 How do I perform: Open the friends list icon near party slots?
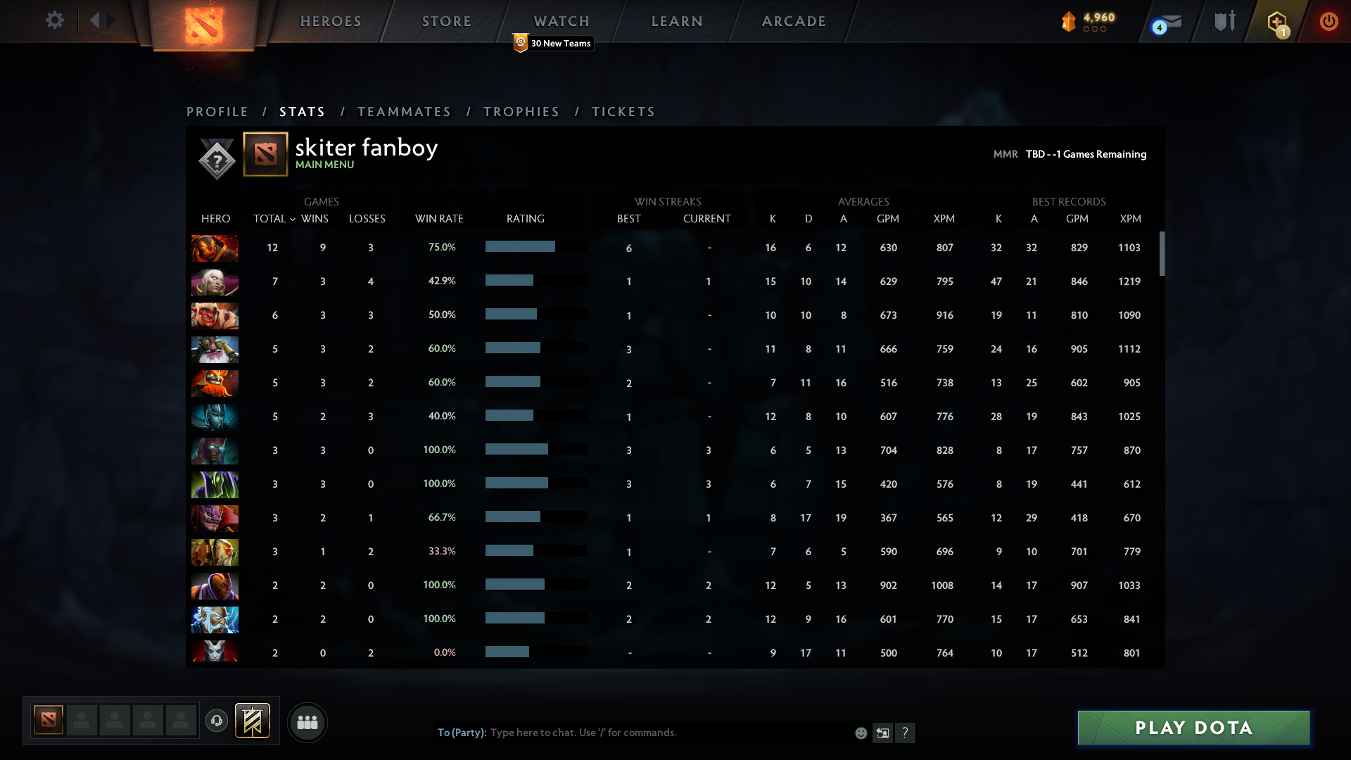tap(307, 722)
